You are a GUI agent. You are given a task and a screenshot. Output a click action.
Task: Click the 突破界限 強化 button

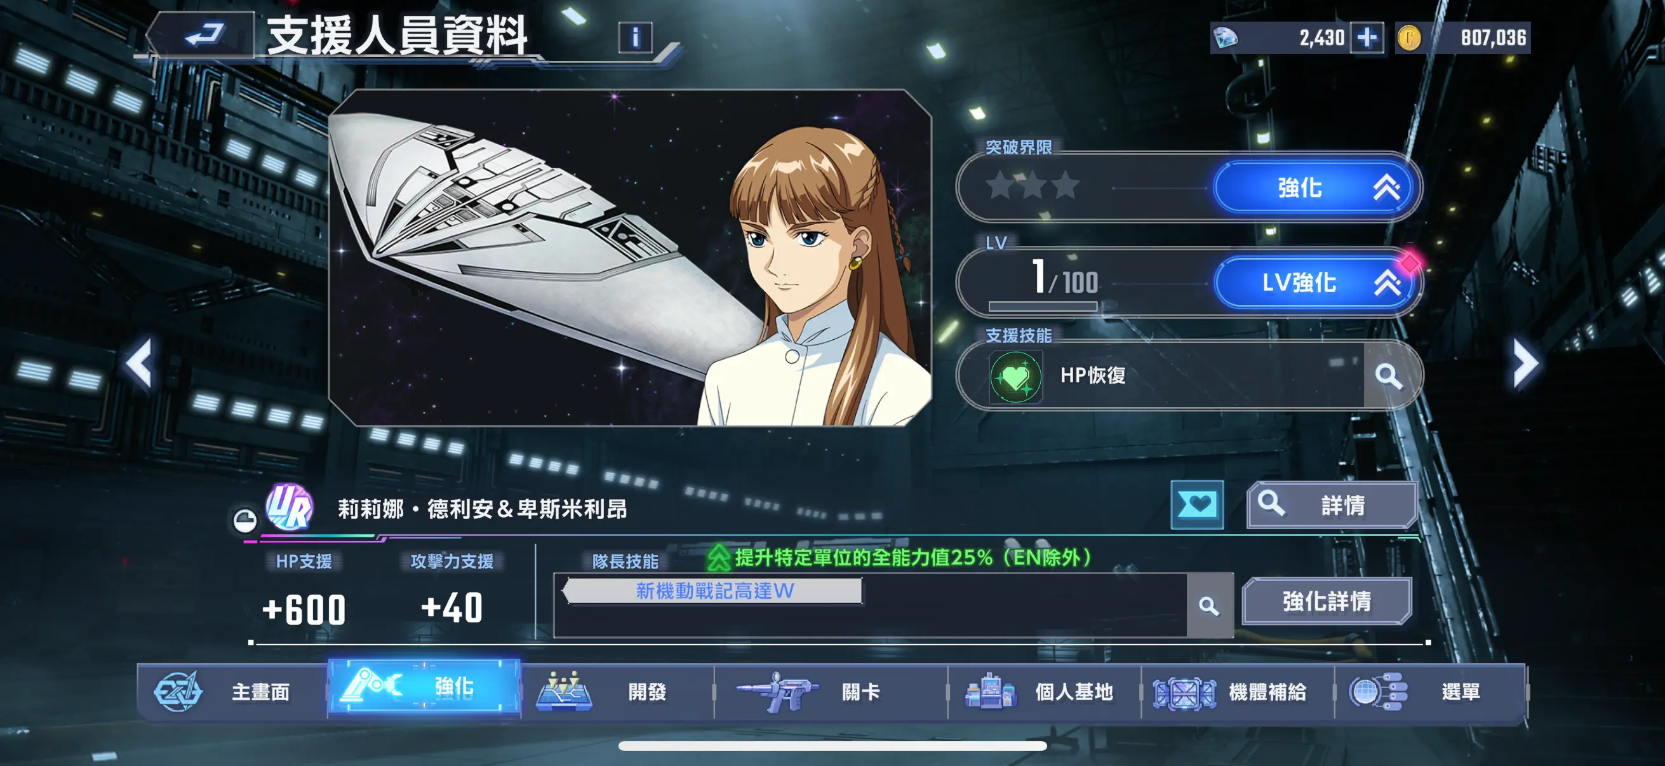pyautogui.click(x=1316, y=187)
